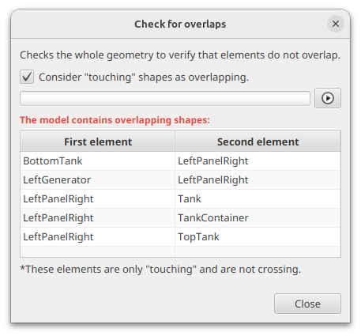Select LeftGenerator cell

[98, 180]
